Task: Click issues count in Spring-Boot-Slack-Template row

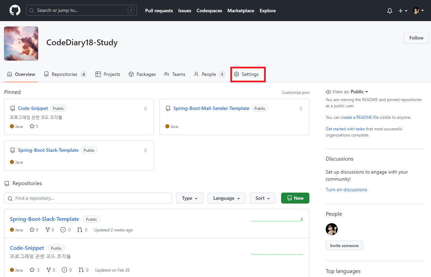Action: click(66, 230)
